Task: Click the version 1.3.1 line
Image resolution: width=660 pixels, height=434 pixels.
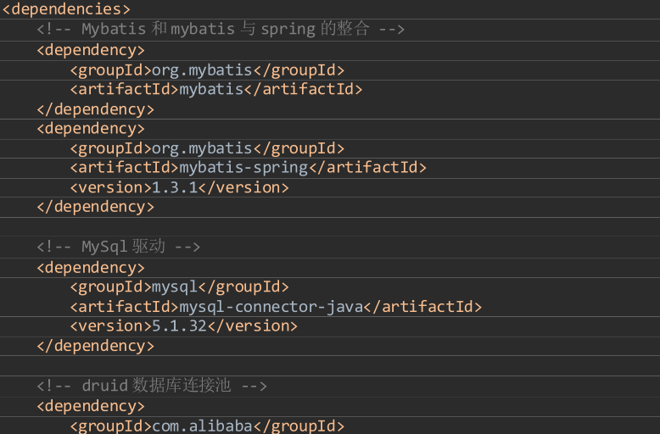Action: point(179,187)
